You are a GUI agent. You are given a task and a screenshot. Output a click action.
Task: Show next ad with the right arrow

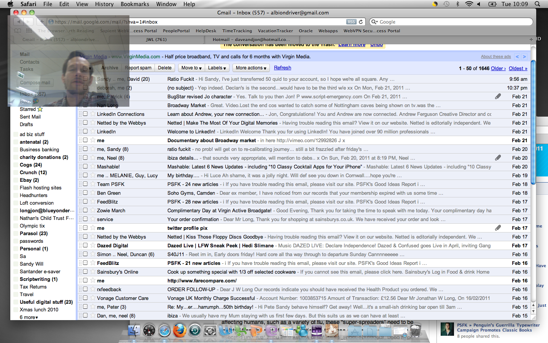coord(524,57)
